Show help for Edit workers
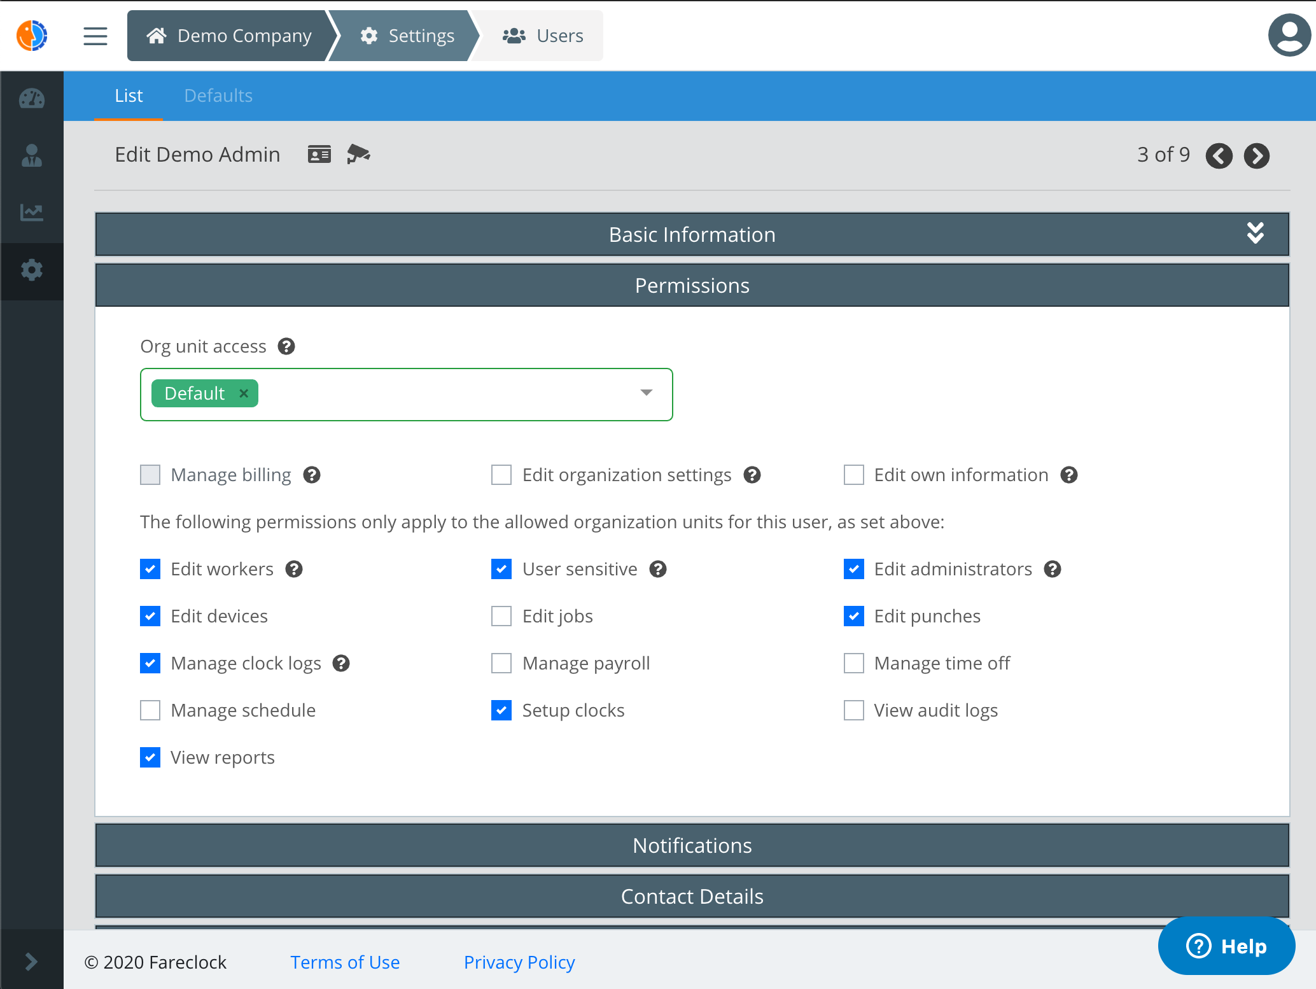This screenshot has width=1316, height=989. click(294, 569)
